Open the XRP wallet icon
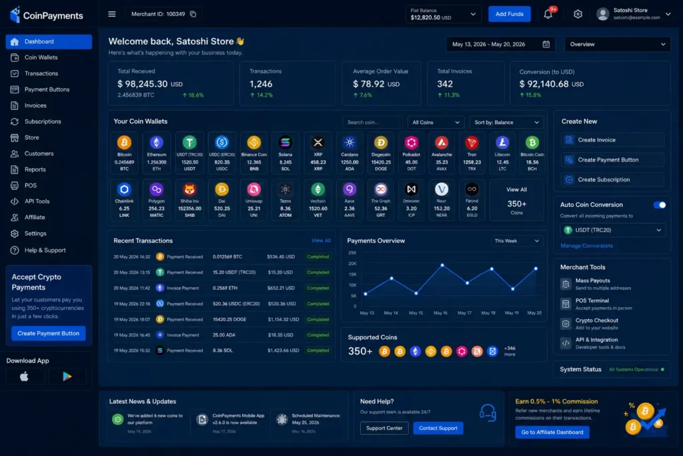Viewport: 683px width, 456px height. pyautogui.click(x=318, y=143)
